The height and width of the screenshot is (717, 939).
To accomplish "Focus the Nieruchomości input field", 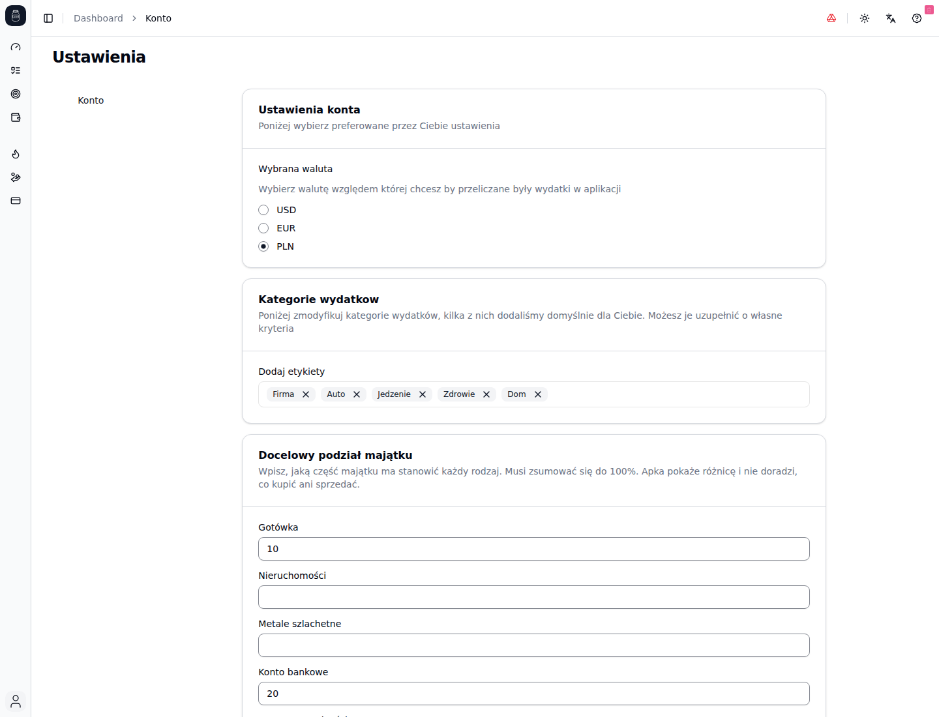I will [x=534, y=597].
